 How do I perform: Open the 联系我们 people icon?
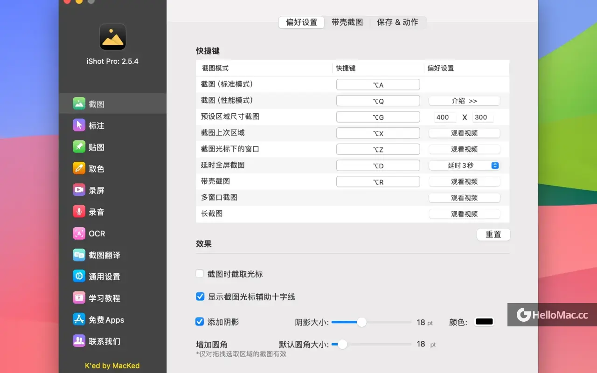point(79,341)
